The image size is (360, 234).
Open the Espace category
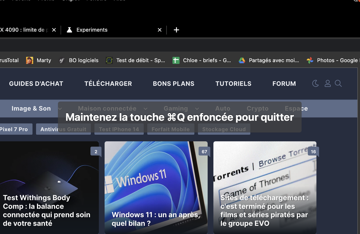(x=296, y=109)
